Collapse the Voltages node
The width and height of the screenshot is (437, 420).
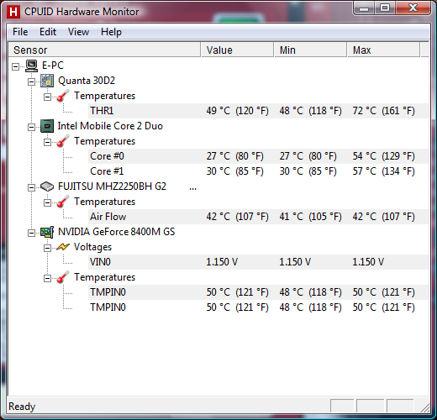click(47, 248)
